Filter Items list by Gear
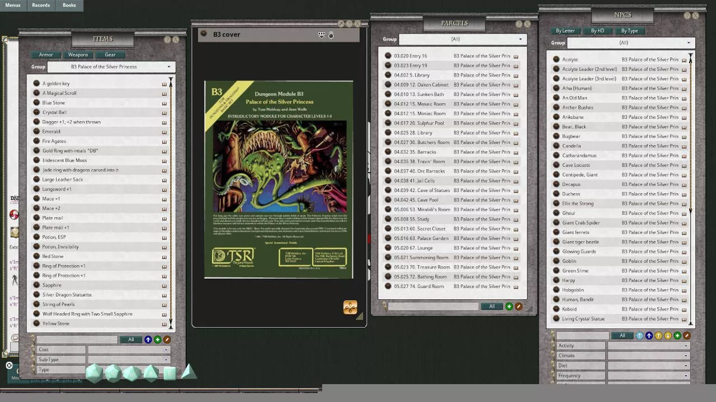This screenshot has width=716, height=402. [110, 55]
